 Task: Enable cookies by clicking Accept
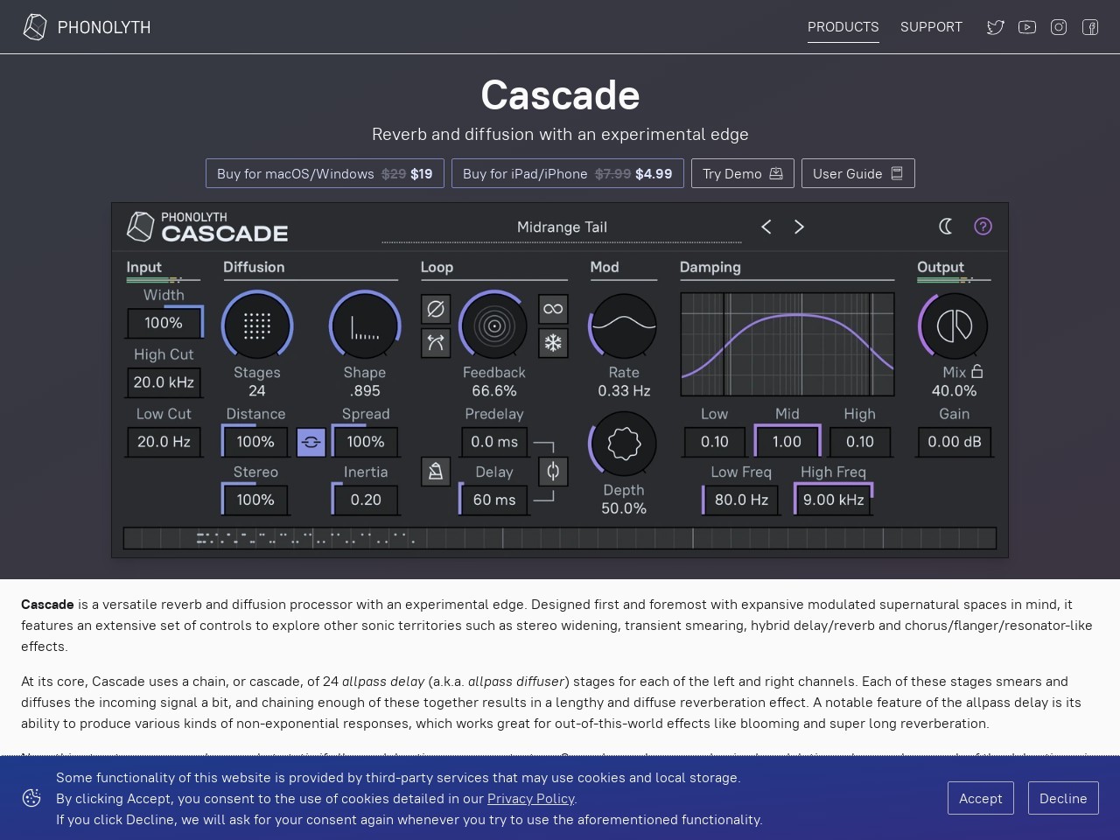[980, 798]
